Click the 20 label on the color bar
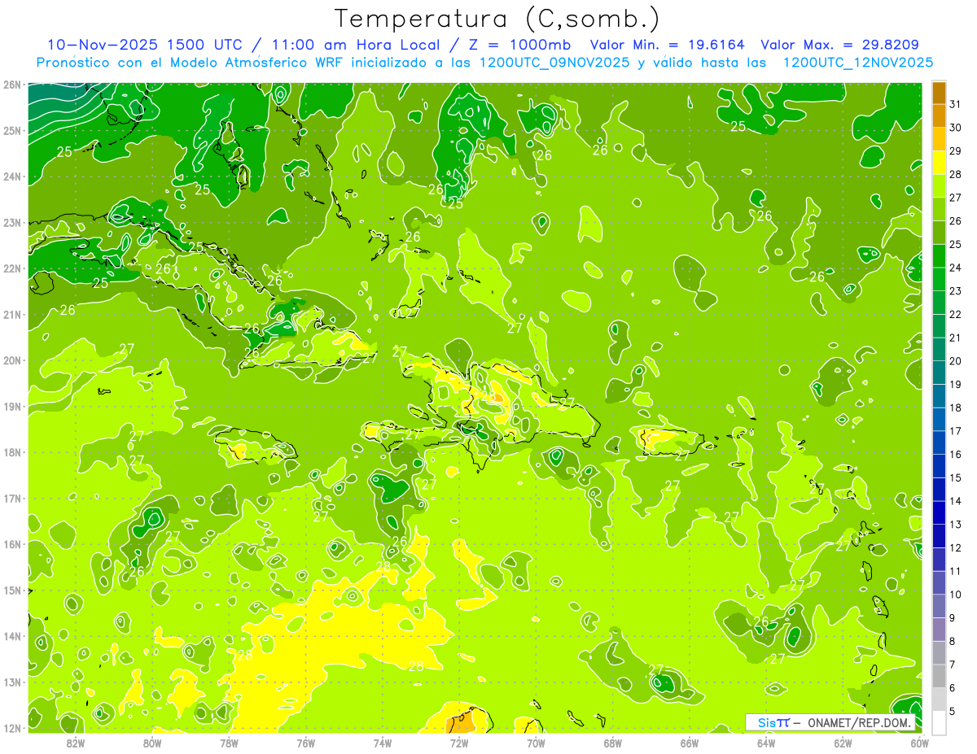Image resolution: width=977 pixels, height=754 pixels. point(955,361)
